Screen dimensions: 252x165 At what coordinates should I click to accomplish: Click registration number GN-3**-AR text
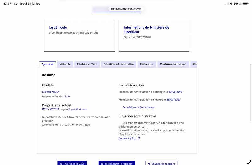point(91,33)
